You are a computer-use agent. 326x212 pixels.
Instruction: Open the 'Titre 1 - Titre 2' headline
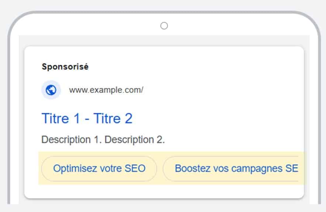(x=87, y=118)
